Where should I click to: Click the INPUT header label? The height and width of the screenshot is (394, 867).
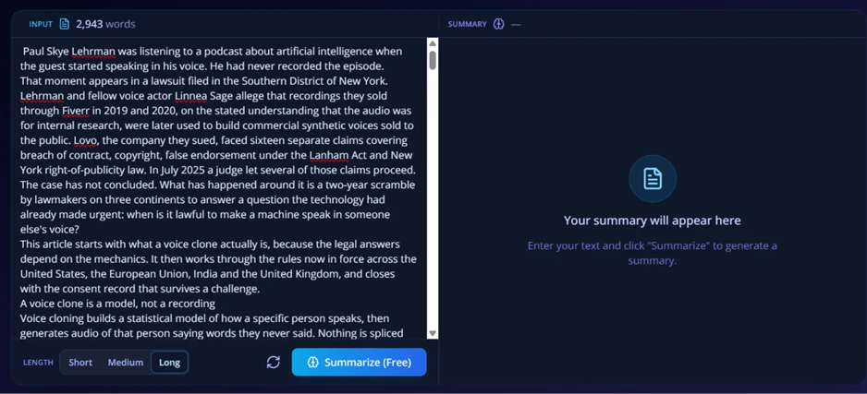point(41,24)
